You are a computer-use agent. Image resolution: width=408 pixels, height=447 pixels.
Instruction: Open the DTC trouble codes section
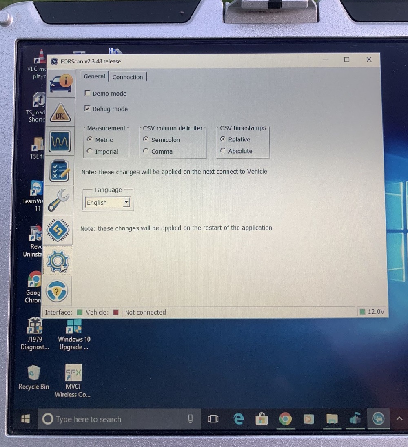[x=60, y=113]
